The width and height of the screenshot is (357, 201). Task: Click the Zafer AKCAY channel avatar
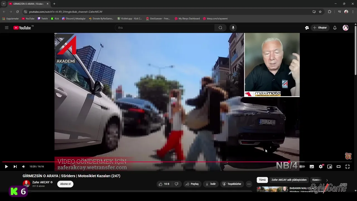[x=26, y=184]
